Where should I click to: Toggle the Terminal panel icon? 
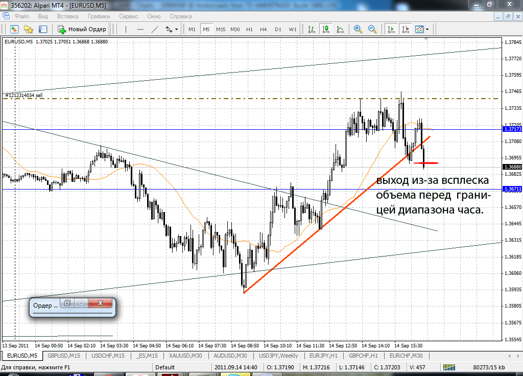(43, 29)
